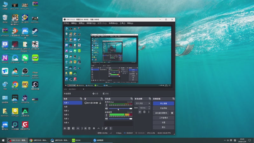Viewport: 254px width, 143px height.
Task: Undock the Controls panel
Action: tap(173, 99)
